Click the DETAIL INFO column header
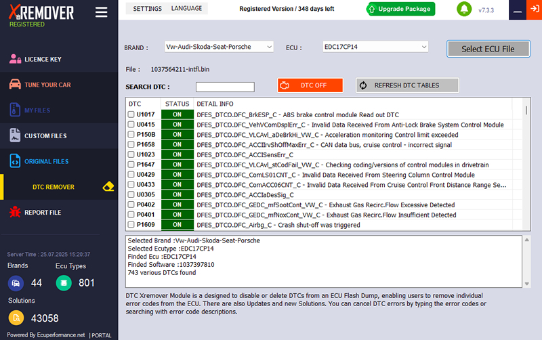This screenshot has width=542, height=340. [x=215, y=104]
